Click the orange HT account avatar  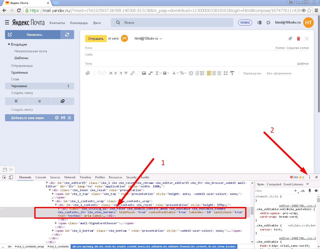pyautogui.click(x=308, y=23)
